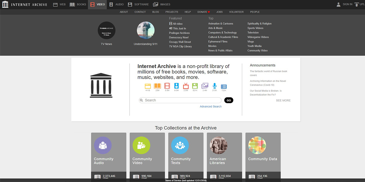Click the blue list collections icon (722K)
This screenshot has width=365, height=182.
point(224,86)
